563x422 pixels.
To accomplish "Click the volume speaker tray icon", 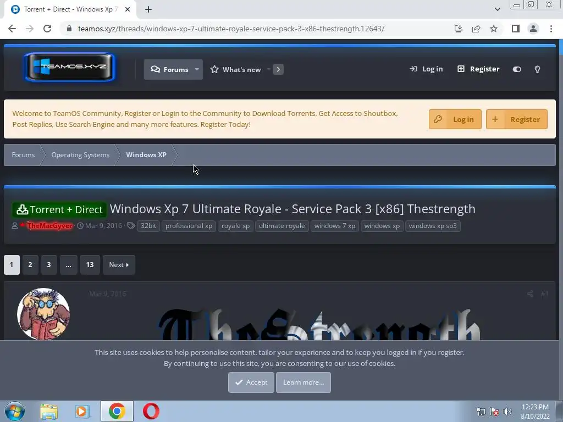I will (507, 412).
